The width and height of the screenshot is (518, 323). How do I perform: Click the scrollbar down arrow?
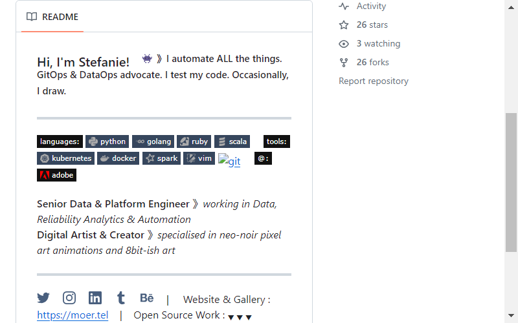[x=511, y=315]
